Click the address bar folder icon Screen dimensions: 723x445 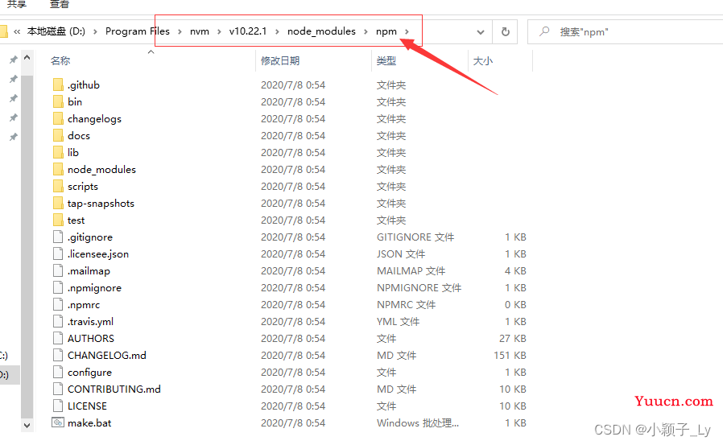(3, 31)
